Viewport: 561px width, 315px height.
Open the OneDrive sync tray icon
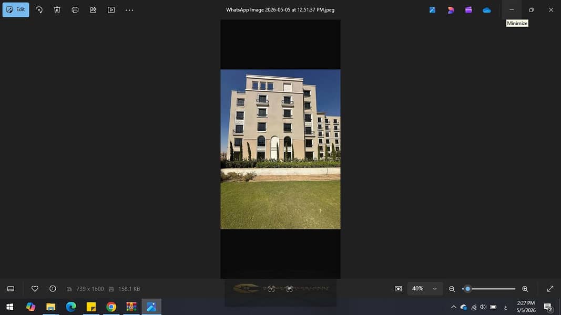[464, 307]
